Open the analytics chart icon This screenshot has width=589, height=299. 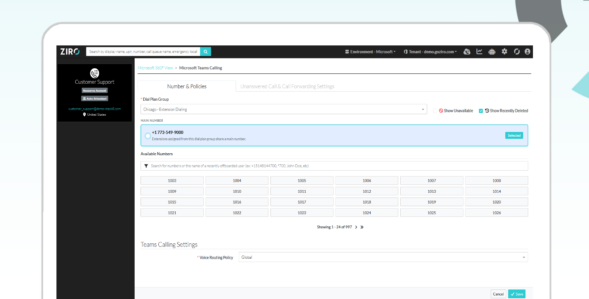[479, 52]
